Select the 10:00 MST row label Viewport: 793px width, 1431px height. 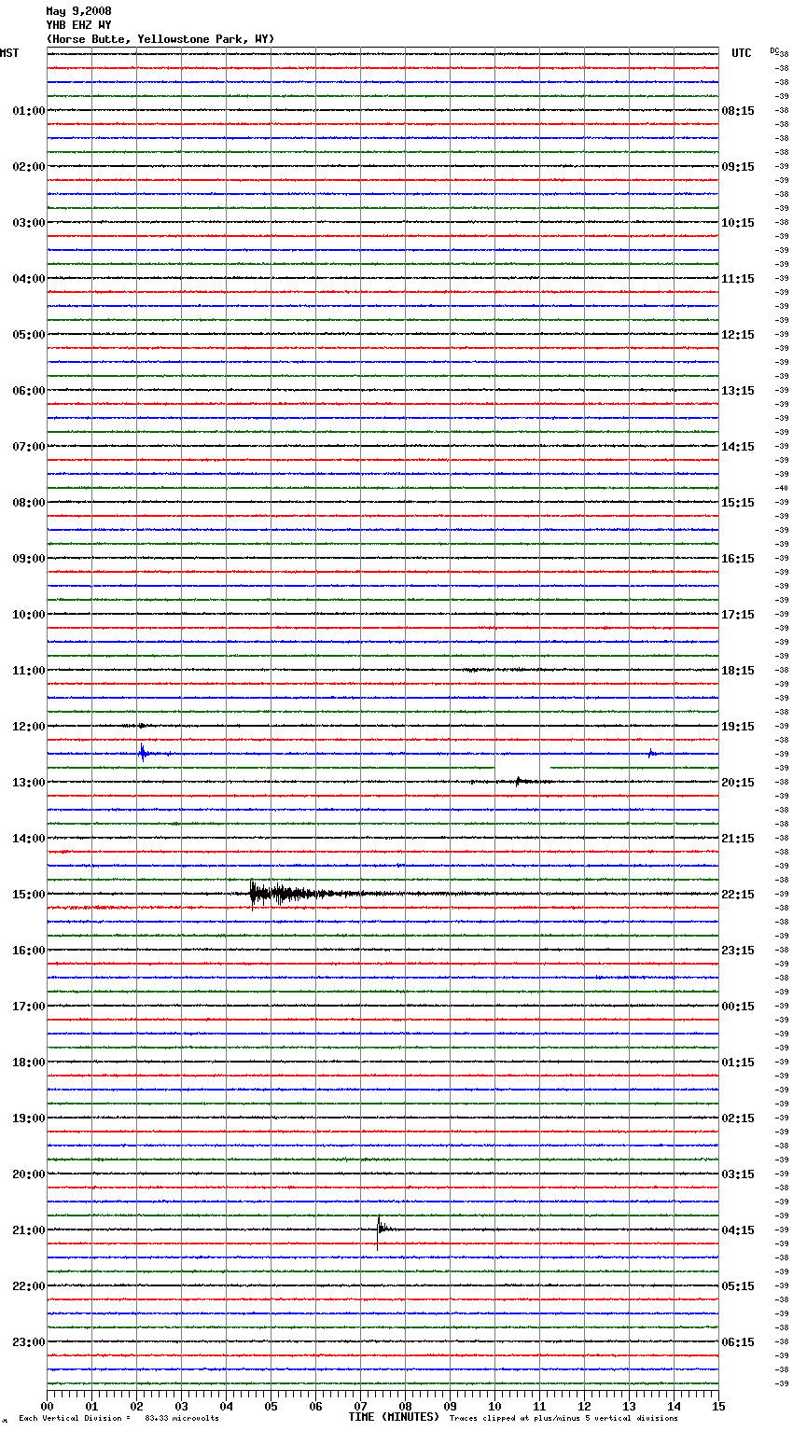pos(29,615)
